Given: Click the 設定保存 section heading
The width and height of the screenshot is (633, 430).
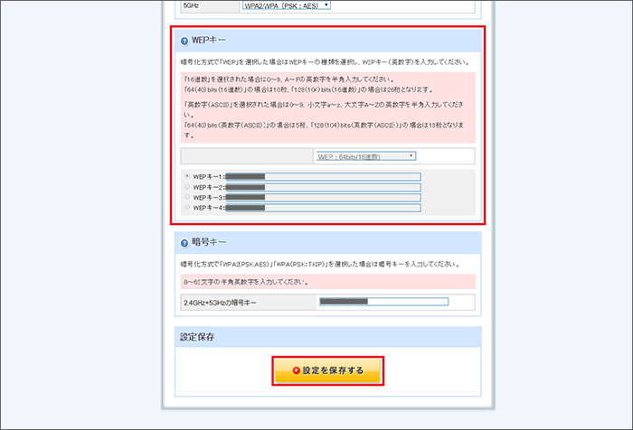Looking at the screenshot, I should [197, 337].
